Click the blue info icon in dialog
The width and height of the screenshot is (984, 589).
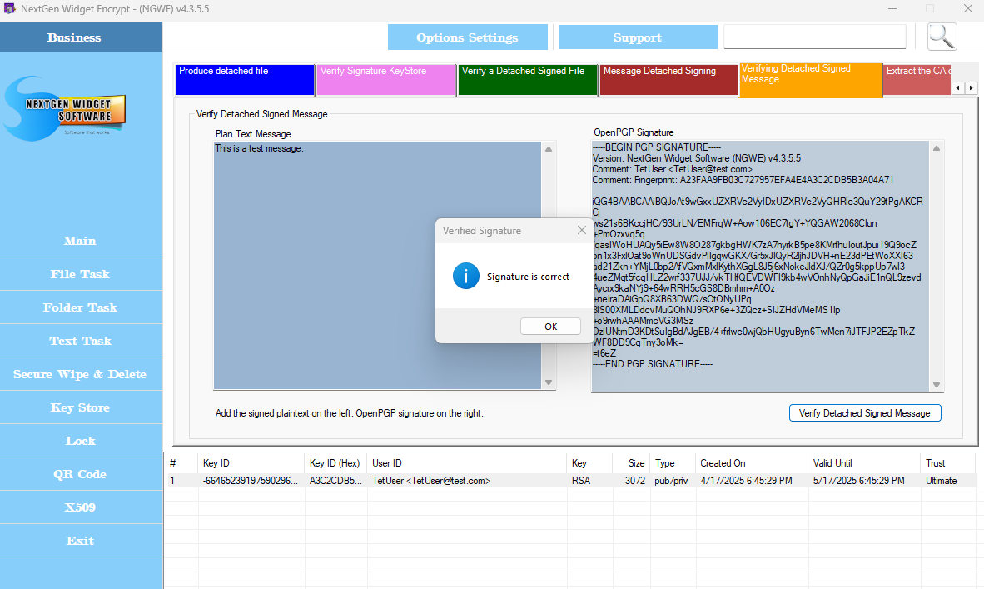tap(465, 277)
